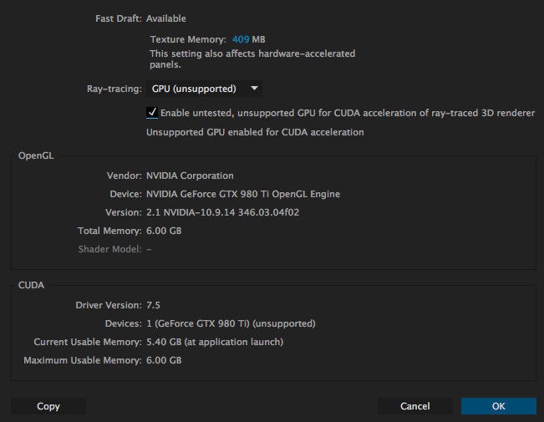Viewport: 544px width, 422px height.
Task: Confirm the settings with OK
Action: point(498,406)
